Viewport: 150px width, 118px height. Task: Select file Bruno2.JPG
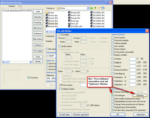point(52,18)
